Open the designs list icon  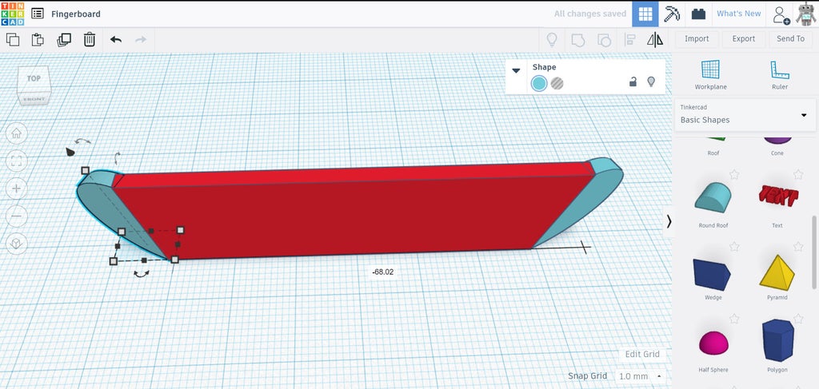coord(38,14)
